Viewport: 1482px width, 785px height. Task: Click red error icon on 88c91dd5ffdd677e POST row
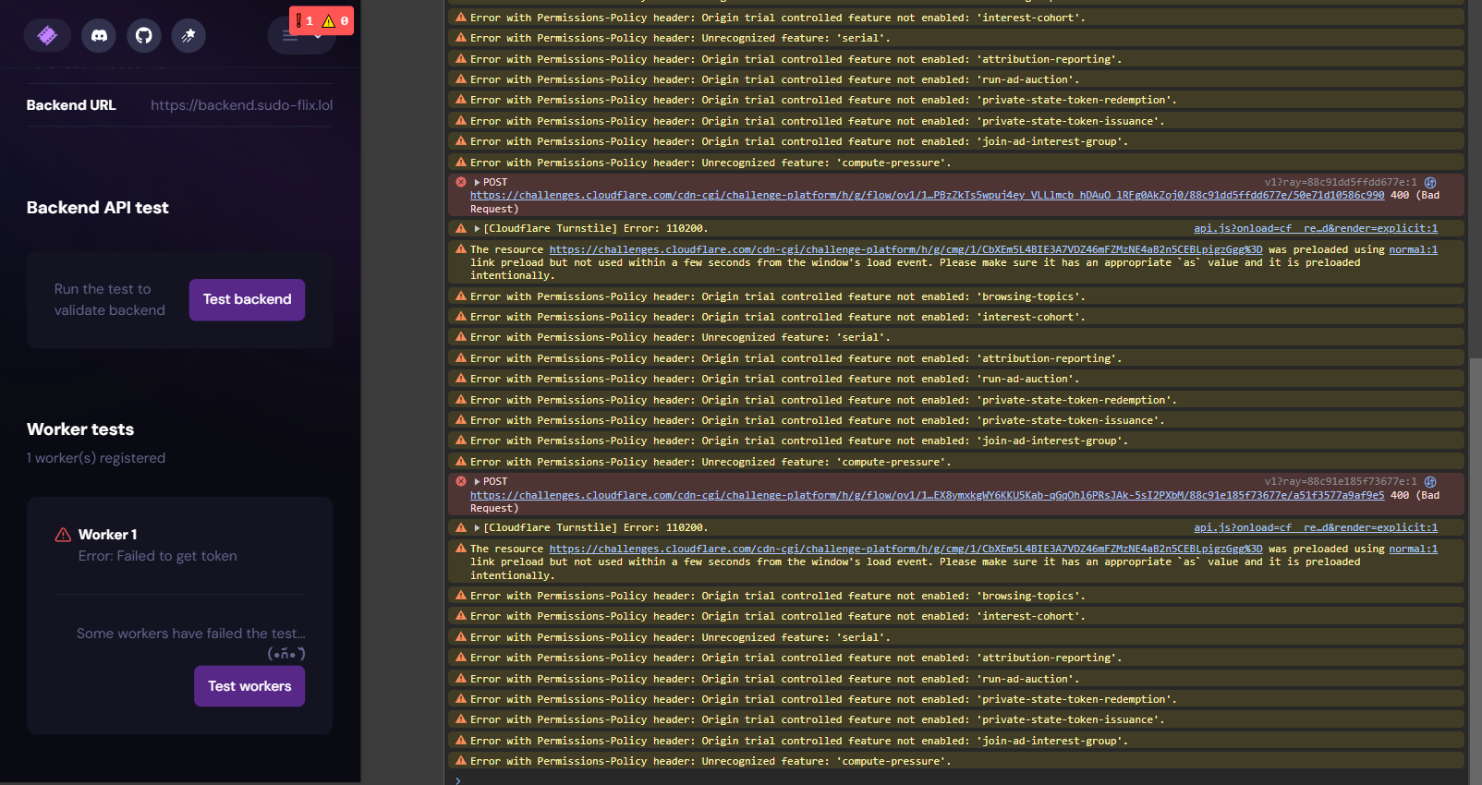(x=461, y=182)
